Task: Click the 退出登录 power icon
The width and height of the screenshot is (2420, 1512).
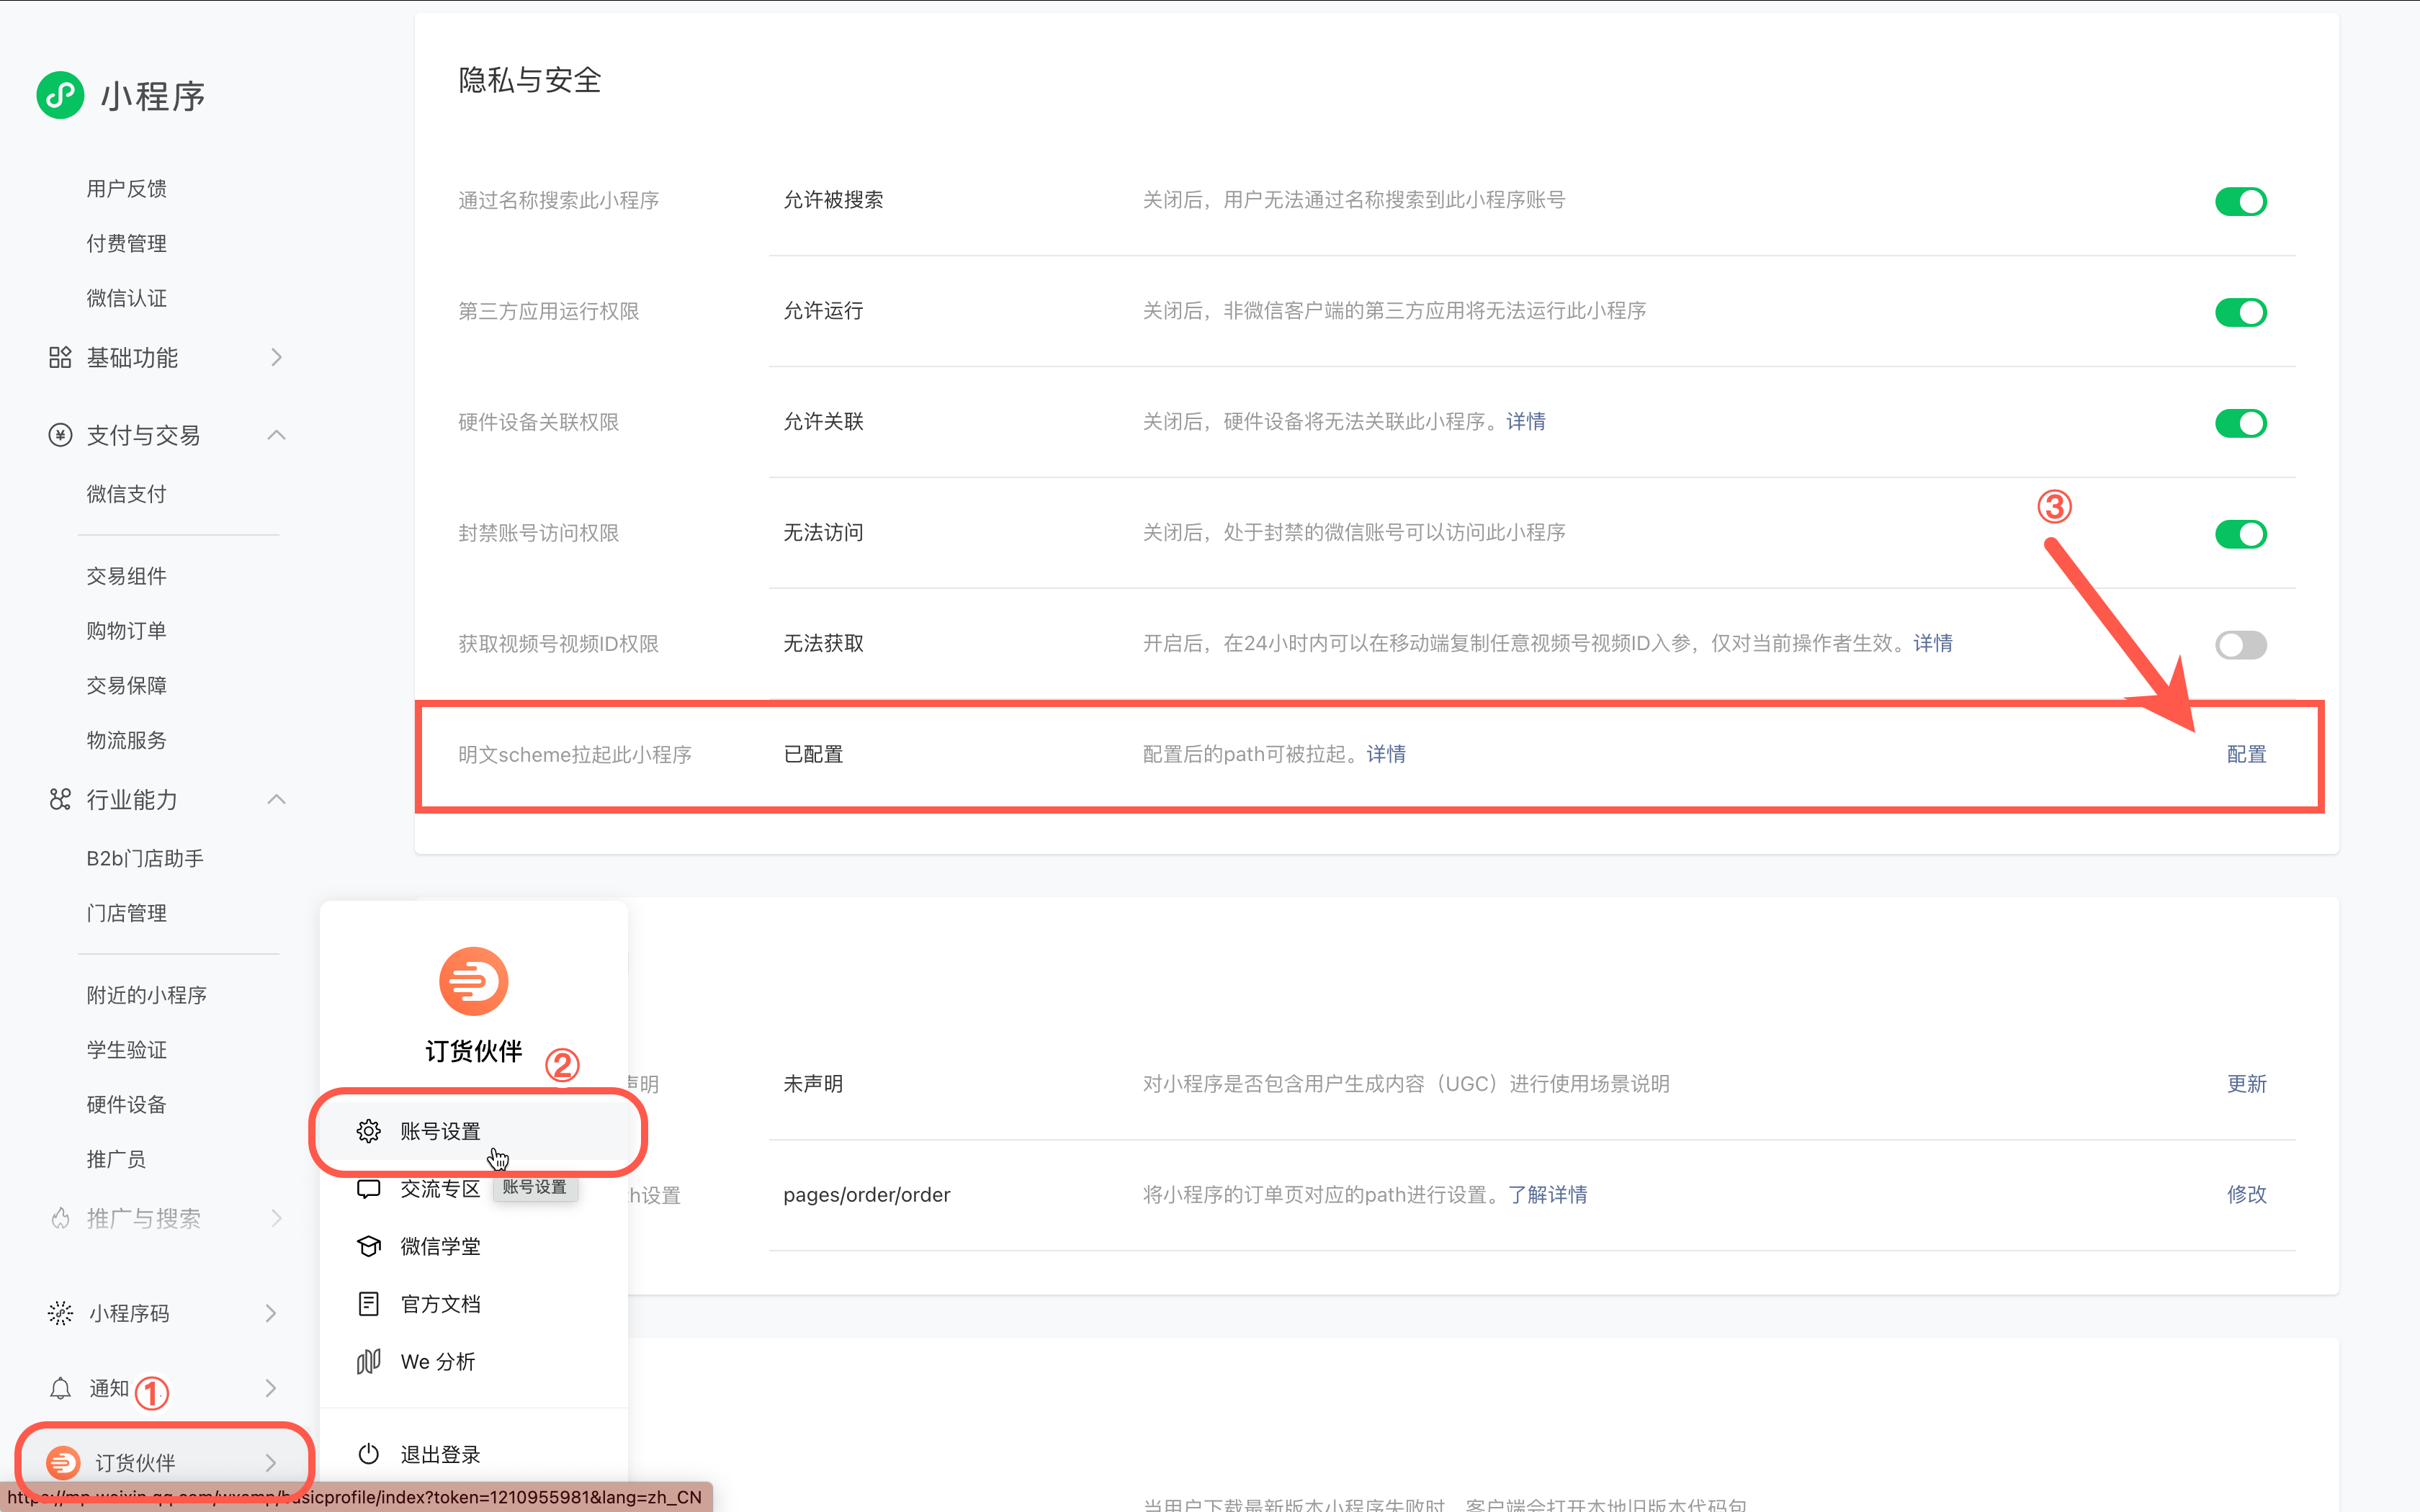Action: (369, 1454)
